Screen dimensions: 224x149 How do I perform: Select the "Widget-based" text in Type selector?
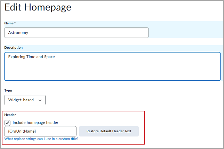[21, 100]
